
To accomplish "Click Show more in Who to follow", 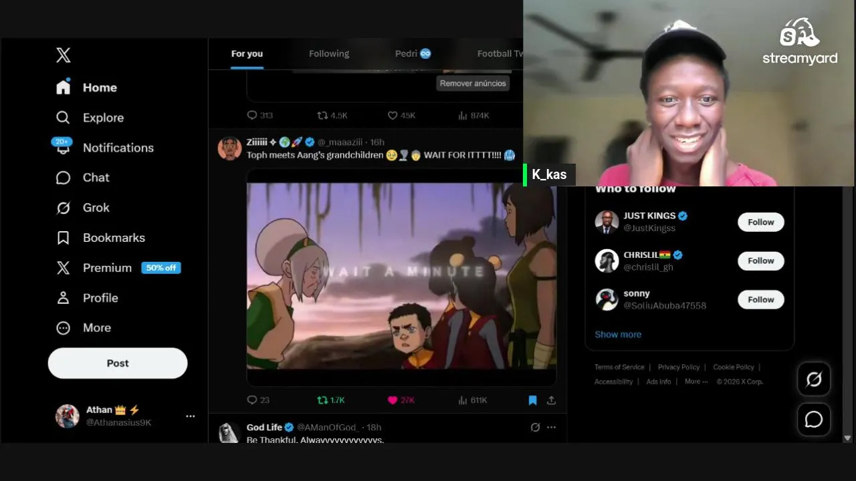I will 618,335.
